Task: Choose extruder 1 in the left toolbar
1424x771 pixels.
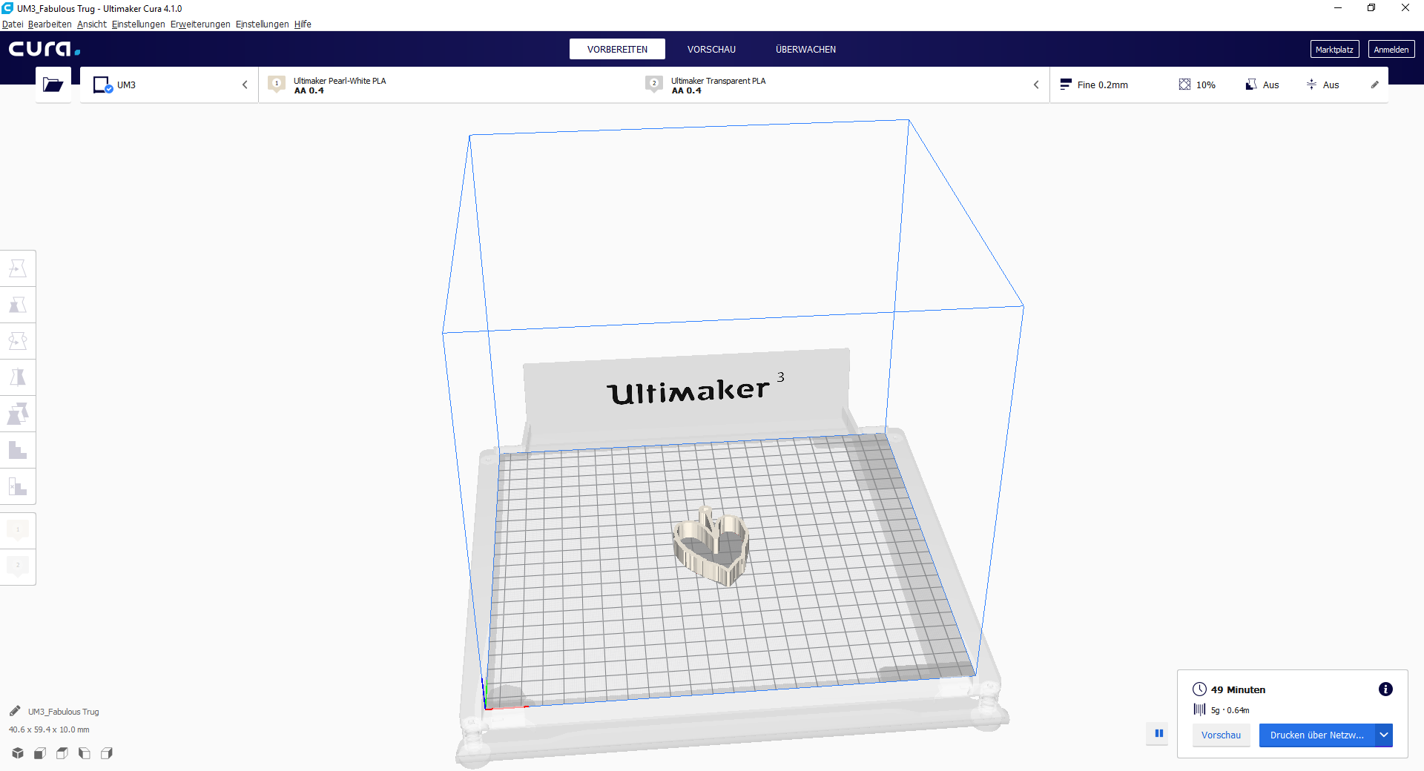Action: click(x=18, y=530)
